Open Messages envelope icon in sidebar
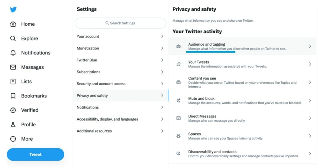This screenshot has height=168, width=321. [x=13, y=67]
